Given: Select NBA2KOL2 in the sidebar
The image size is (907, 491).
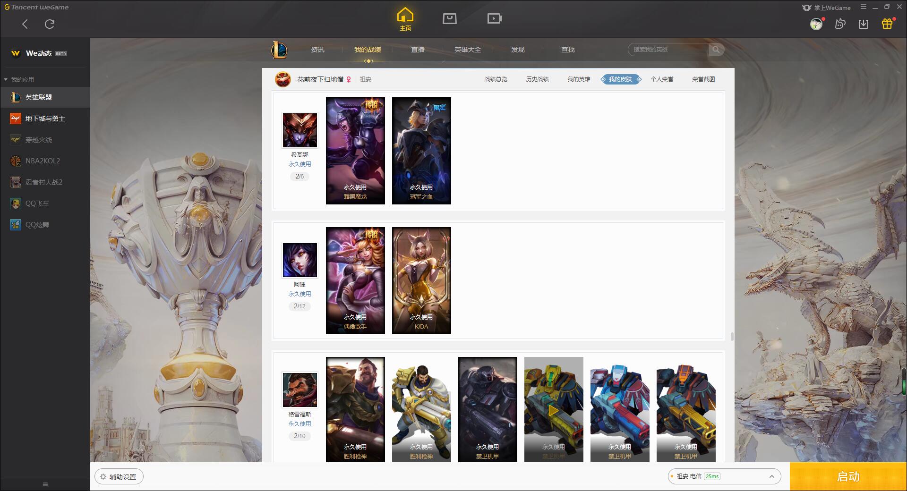Looking at the screenshot, I should point(45,161).
